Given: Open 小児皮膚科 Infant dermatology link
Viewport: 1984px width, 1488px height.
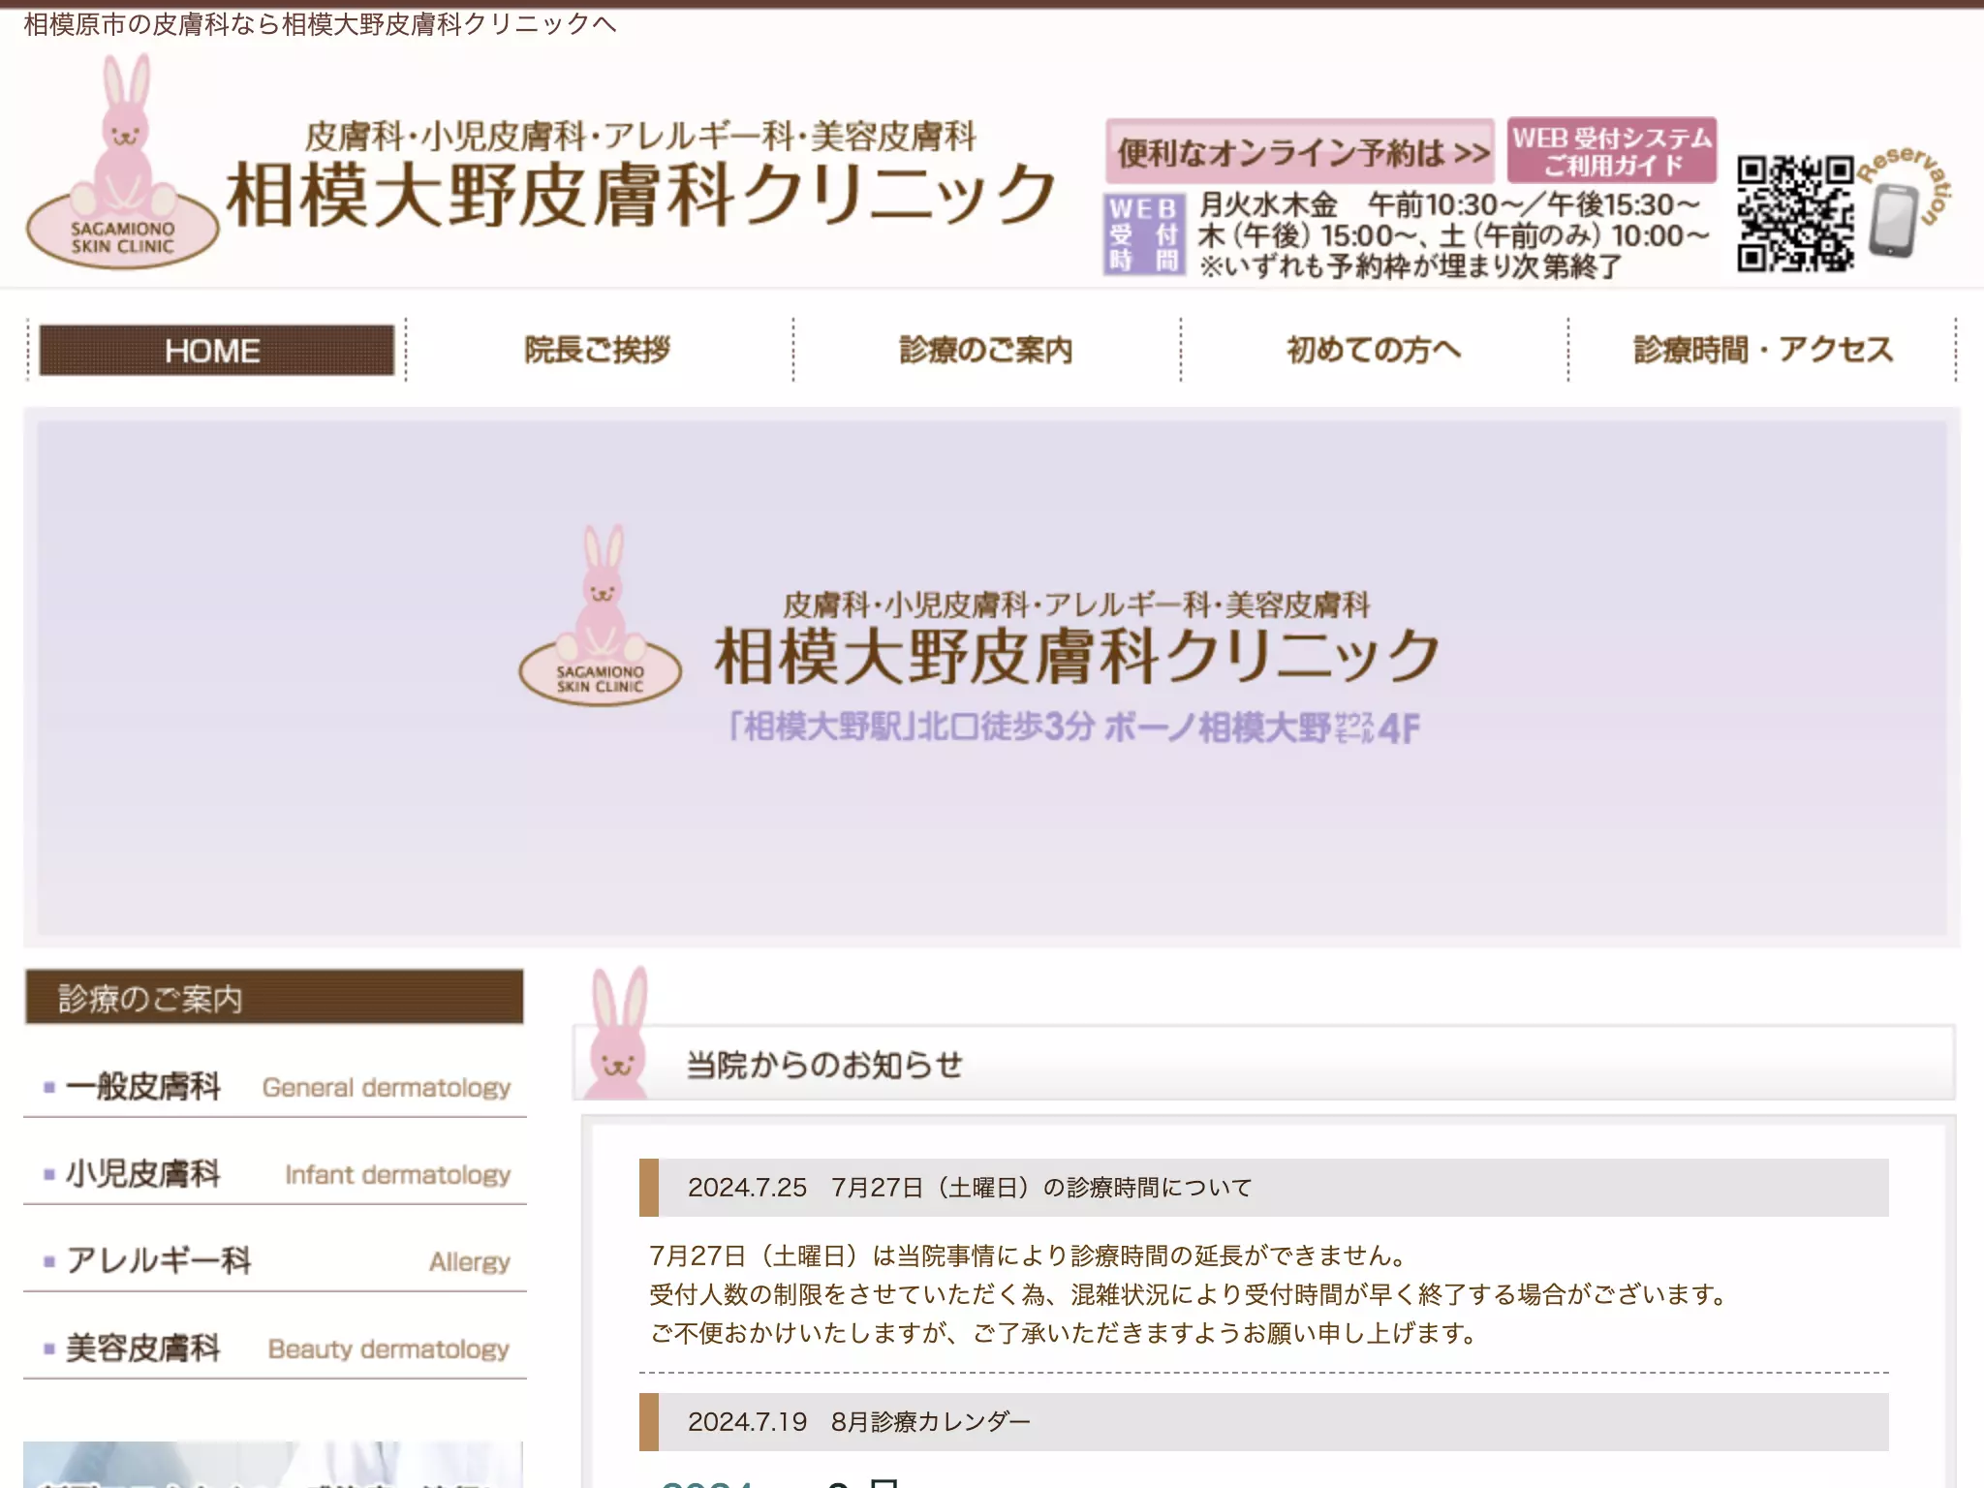Looking at the screenshot, I should (x=275, y=1173).
